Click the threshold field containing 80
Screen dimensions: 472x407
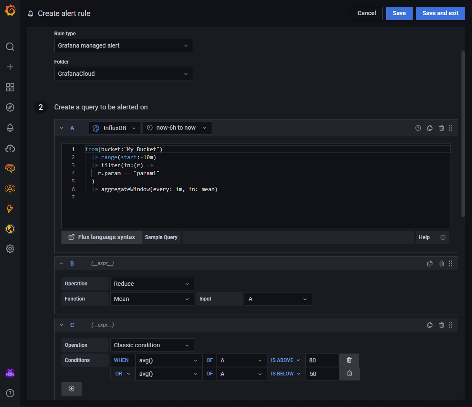click(x=322, y=360)
